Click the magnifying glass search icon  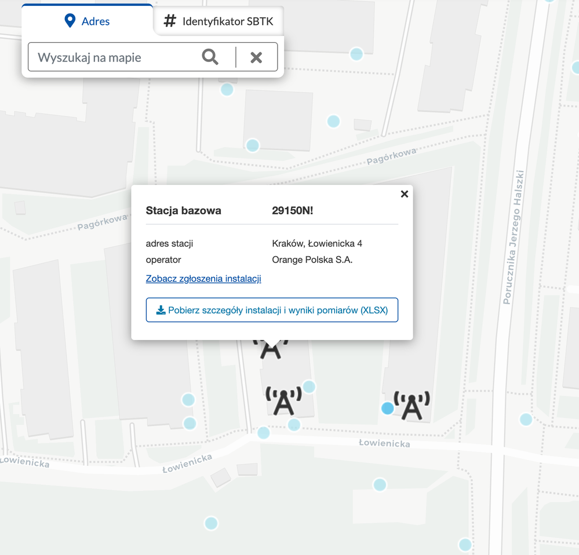click(210, 57)
